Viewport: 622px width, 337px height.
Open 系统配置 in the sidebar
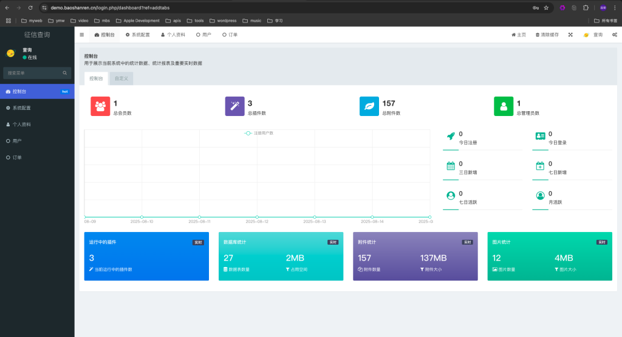37,108
